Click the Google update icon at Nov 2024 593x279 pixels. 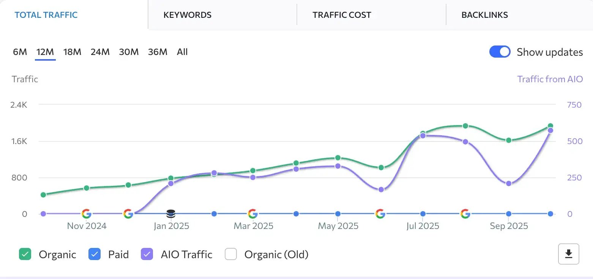point(87,214)
